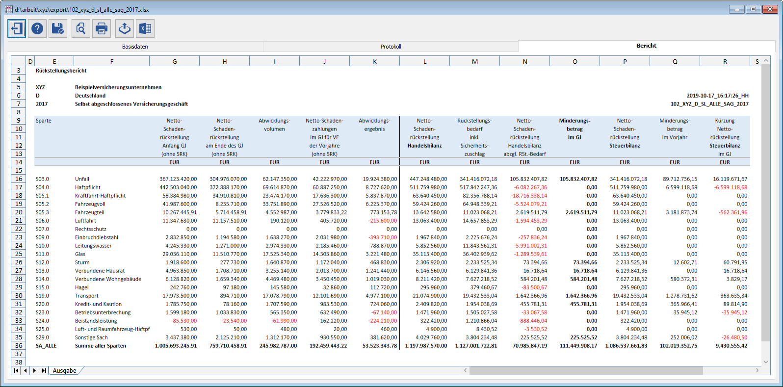Click value '89.712.736,15' in column Q

click(680, 179)
